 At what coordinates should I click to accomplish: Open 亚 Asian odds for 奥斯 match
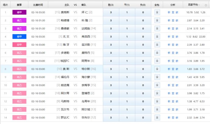pyautogui.click(x=173, y=69)
